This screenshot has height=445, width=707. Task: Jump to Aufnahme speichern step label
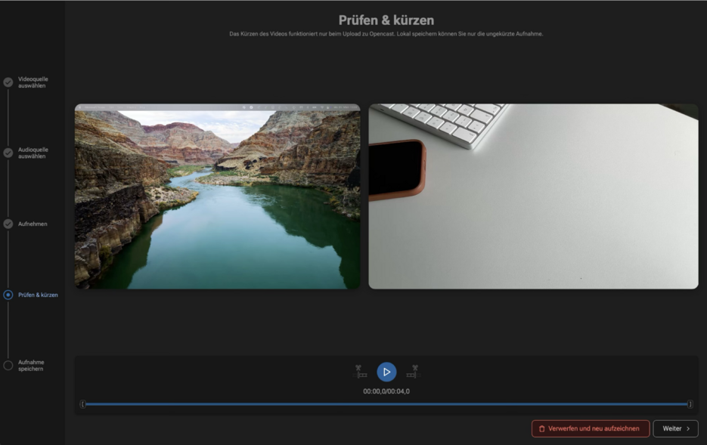pos(31,366)
